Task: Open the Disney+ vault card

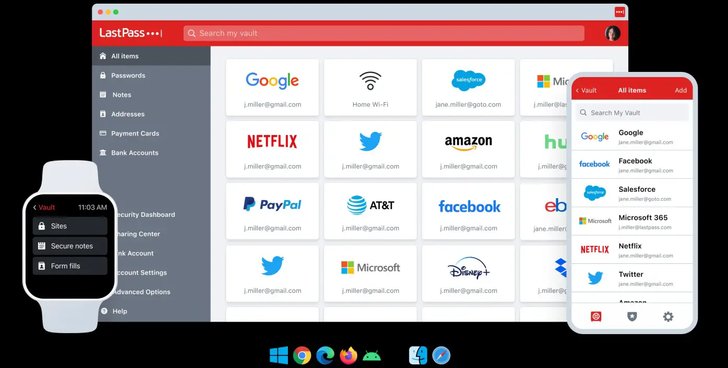Action: (x=468, y=274)
